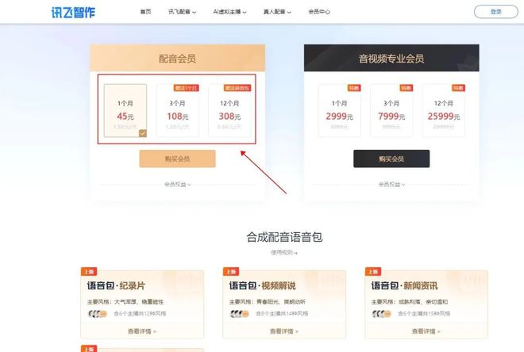Click 主要风格 text on 纪录片 card

[125, 302]
